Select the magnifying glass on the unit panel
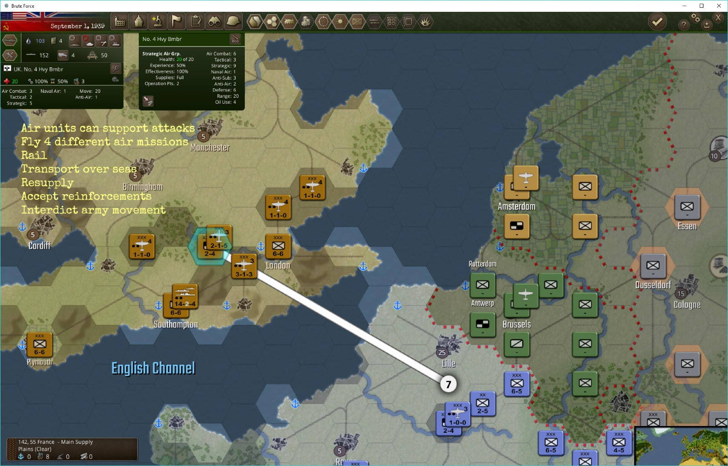 coord(116,68)
